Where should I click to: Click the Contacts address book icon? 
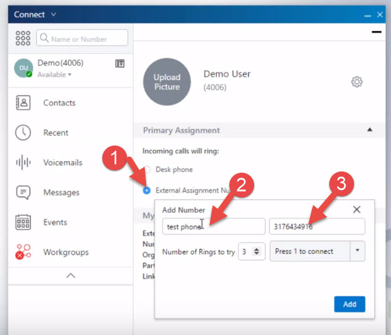point(23,102)
